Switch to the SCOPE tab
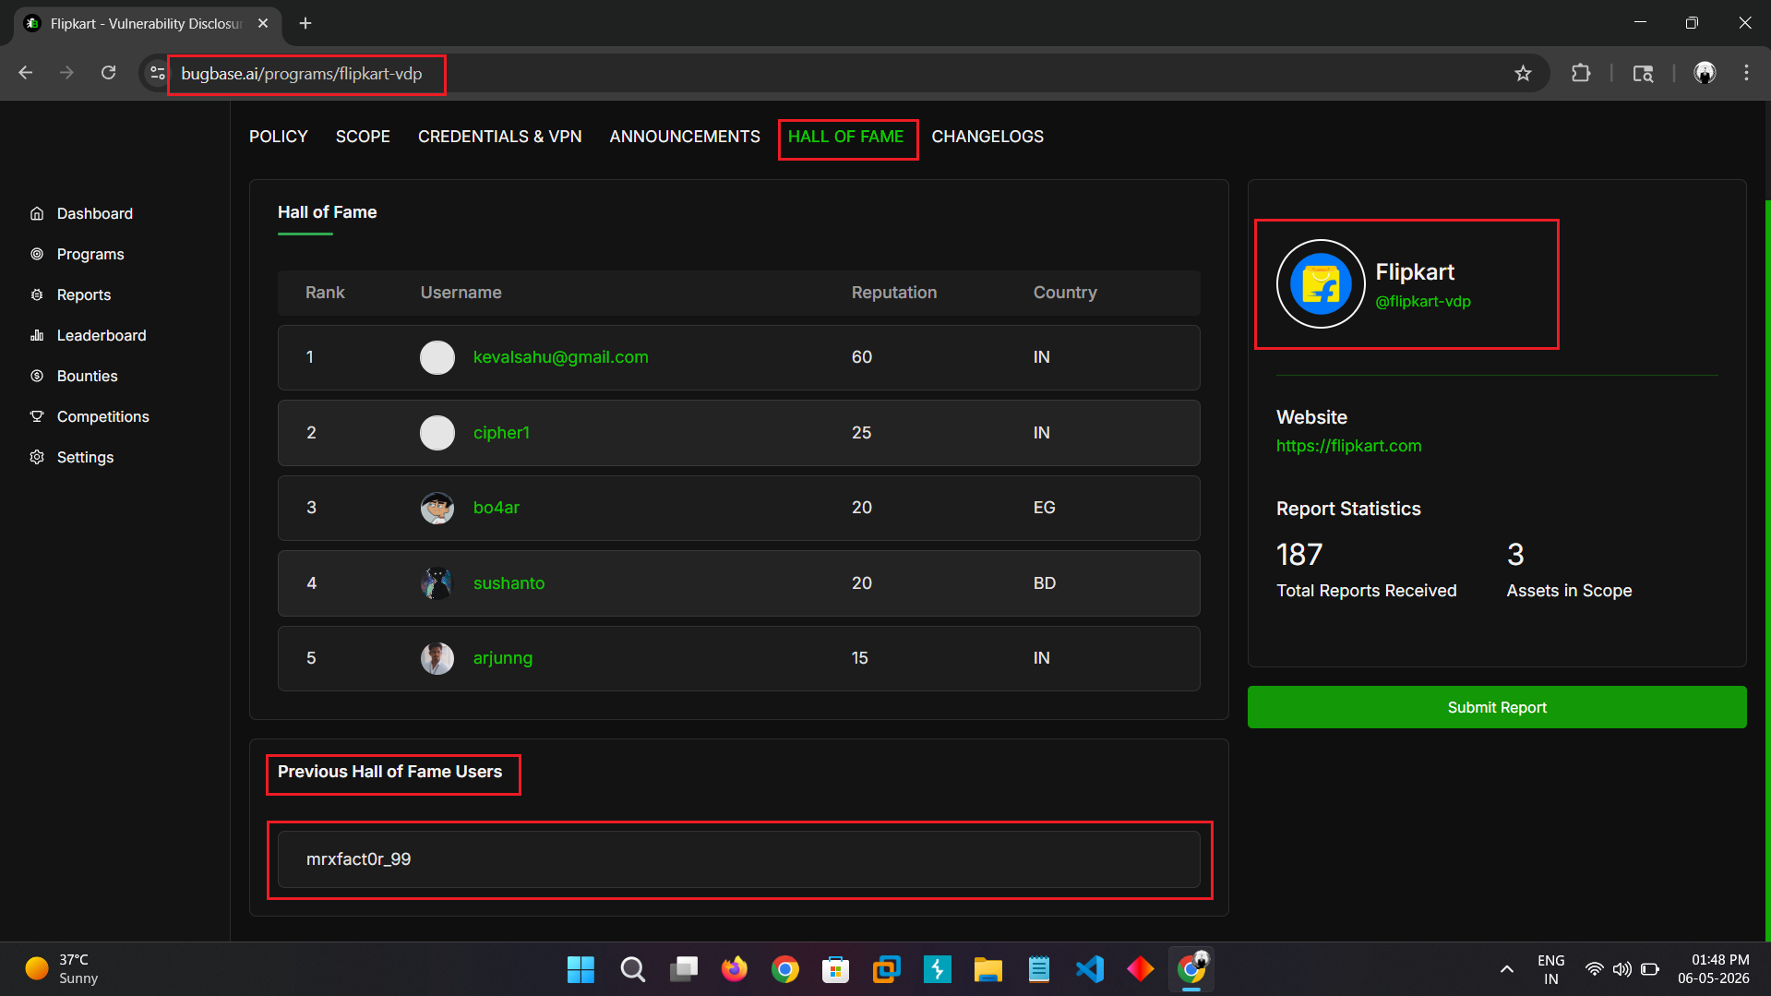Viewport: 1771px width, 996px height. coord(363,137)
